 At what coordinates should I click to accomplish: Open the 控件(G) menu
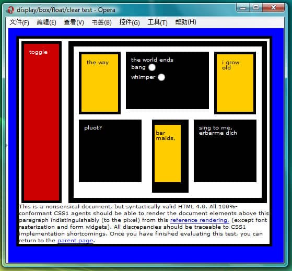pyautogui.click(x=130, y=22)
